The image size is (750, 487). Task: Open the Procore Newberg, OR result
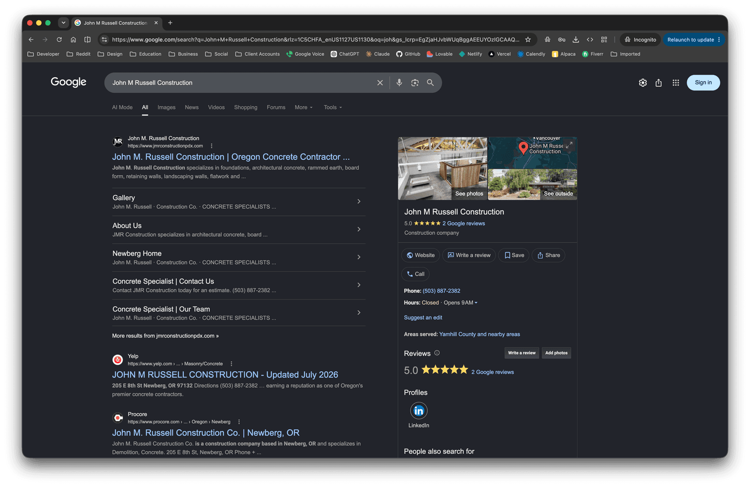click(x=206, y=433)
